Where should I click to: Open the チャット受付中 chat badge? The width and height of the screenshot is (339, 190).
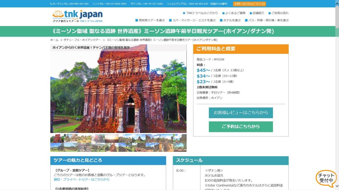tap(326, 178)
